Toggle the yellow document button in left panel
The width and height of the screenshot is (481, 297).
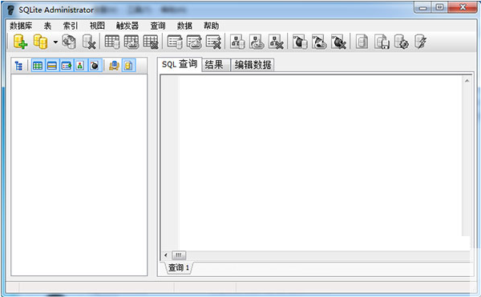(128, 66)
